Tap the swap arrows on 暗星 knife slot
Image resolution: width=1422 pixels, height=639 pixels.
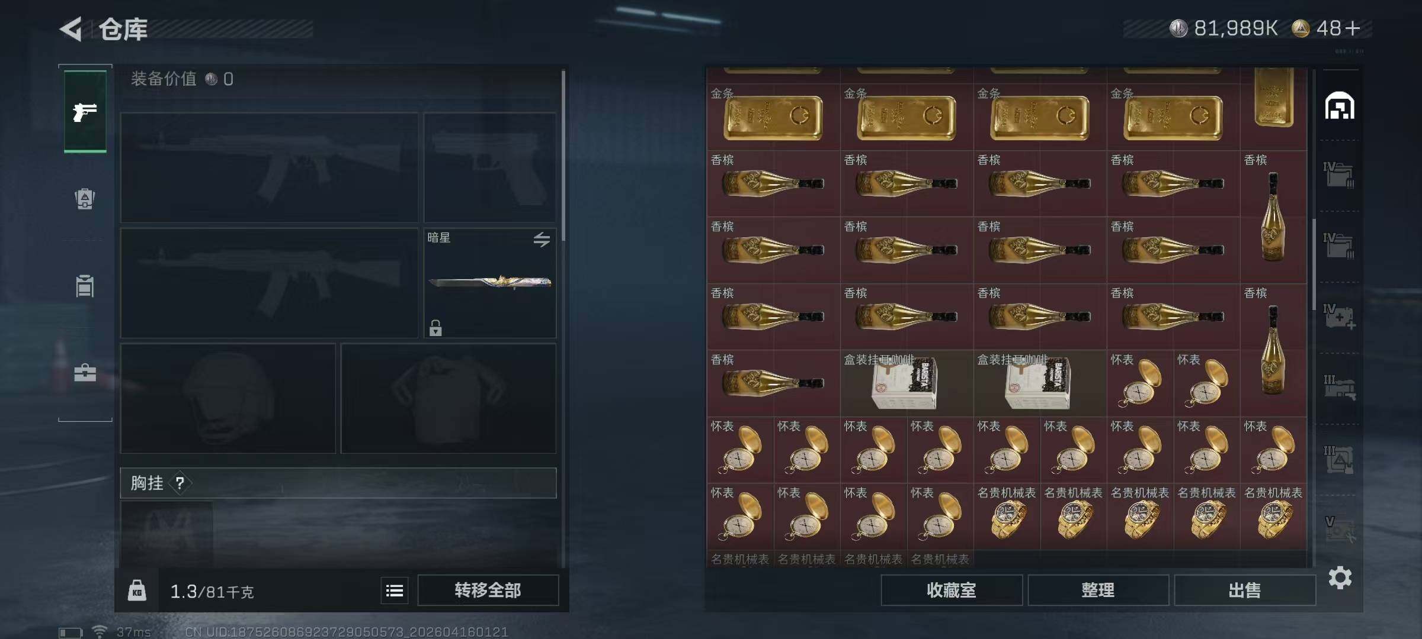542,240
